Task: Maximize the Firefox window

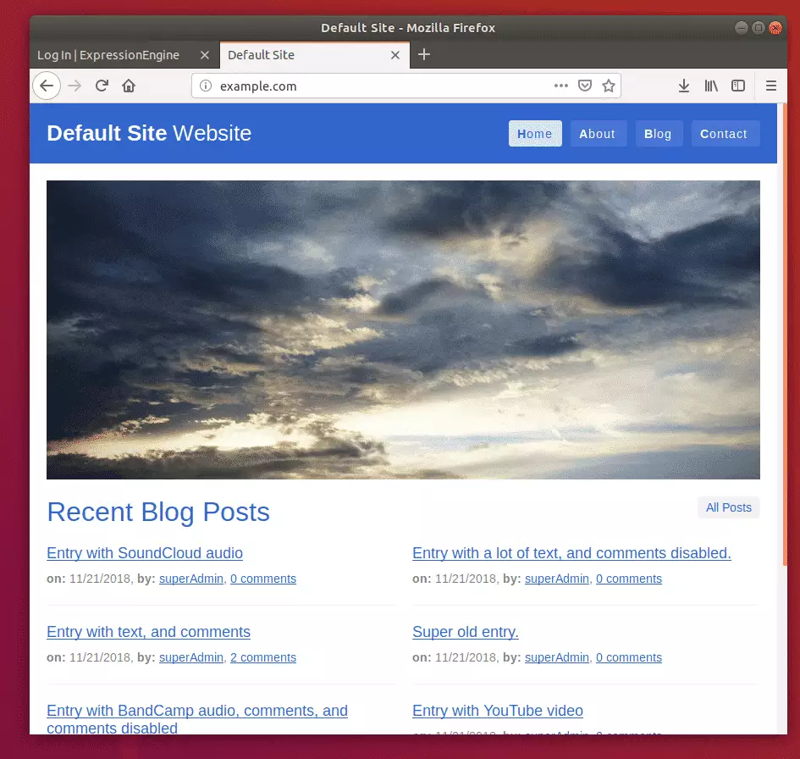Action: (759, 28)
